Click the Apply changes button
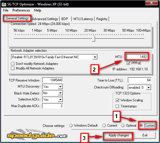 pos(119,136)
